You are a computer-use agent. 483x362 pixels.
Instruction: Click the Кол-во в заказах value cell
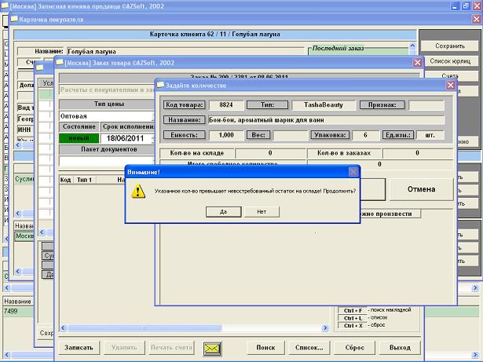(417, 153)
